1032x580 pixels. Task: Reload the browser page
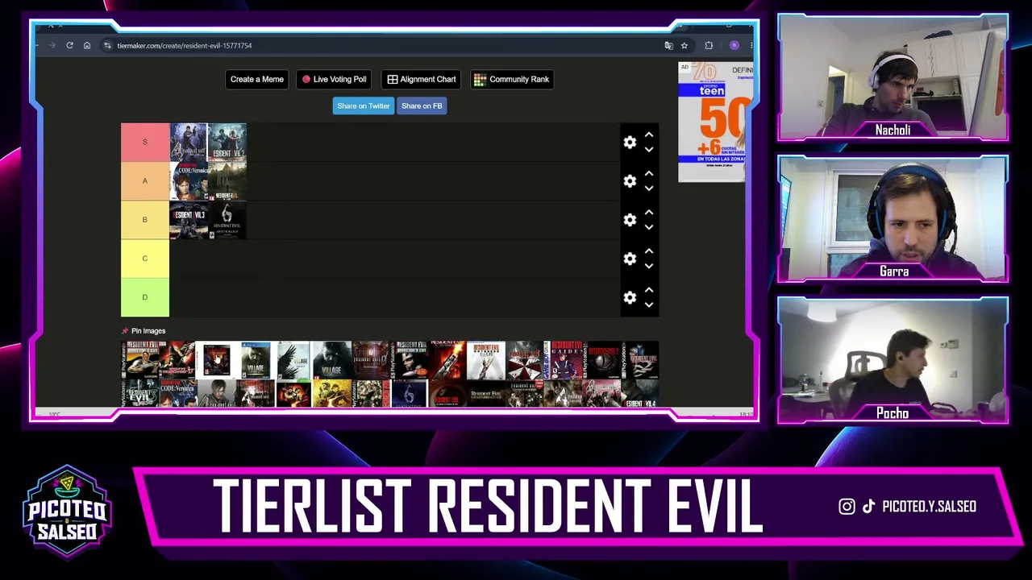tap(69, 46)
